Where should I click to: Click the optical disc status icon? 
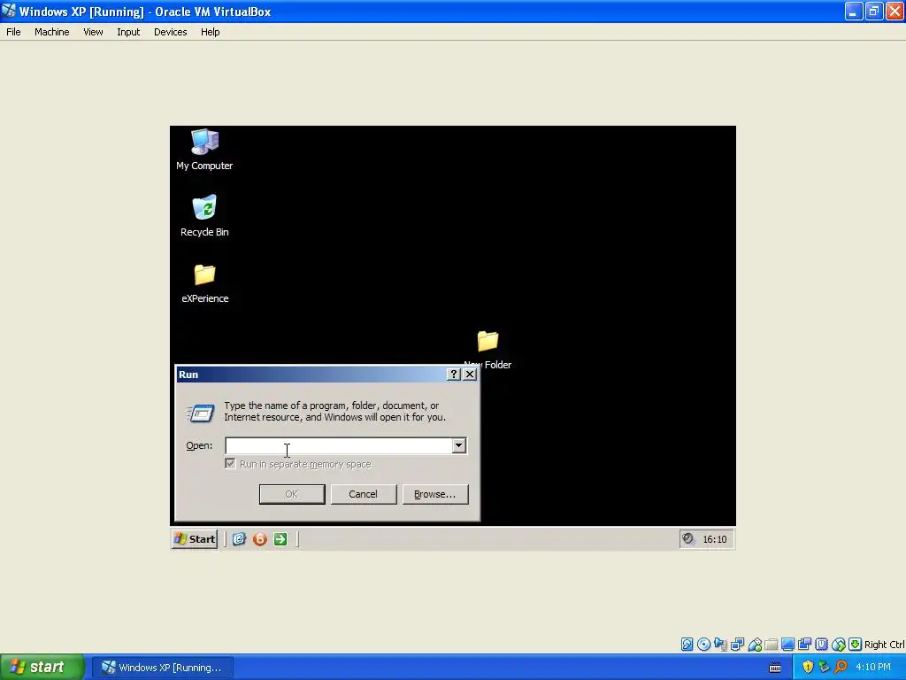tap(703, 645)
